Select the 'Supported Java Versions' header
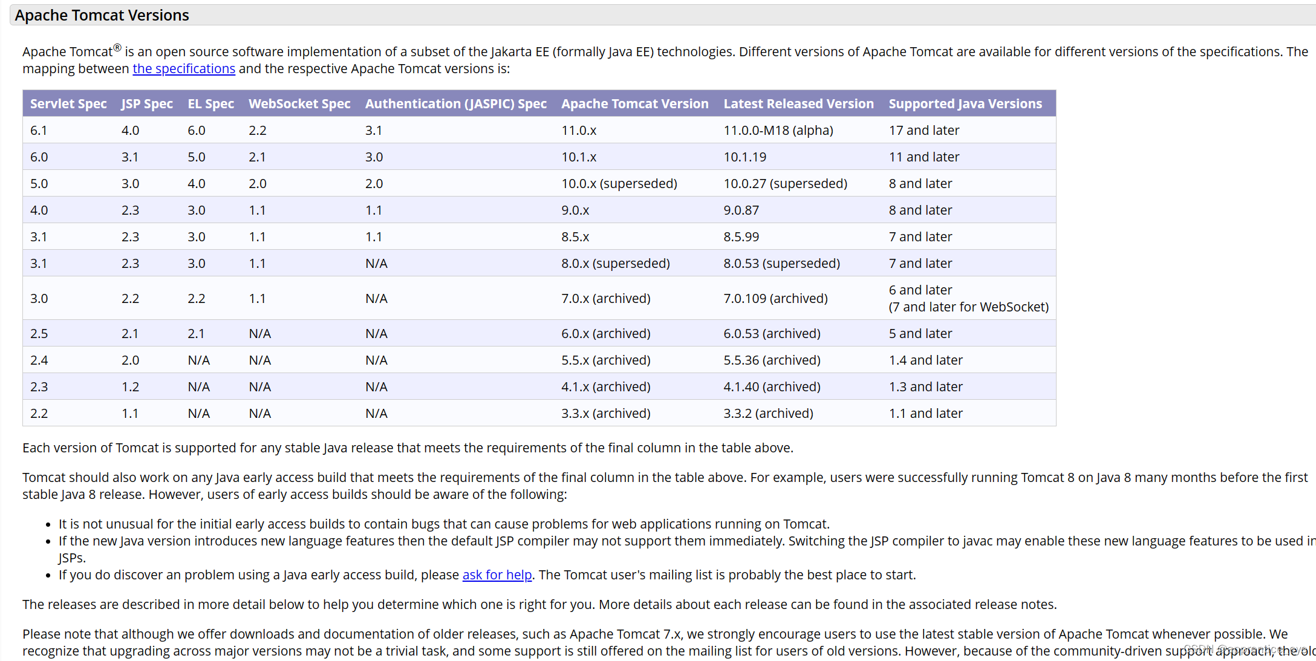The height and width of the screenshot is (661, 1316). (x=965, y=103)
